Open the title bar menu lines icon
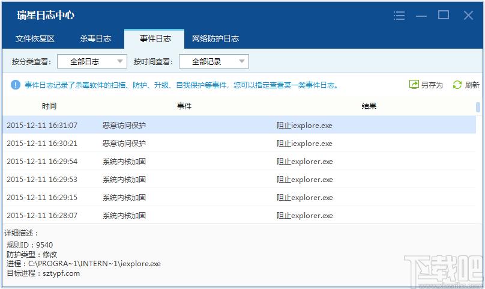This screenshot has width=485, height=289. (x=399, y=16)
